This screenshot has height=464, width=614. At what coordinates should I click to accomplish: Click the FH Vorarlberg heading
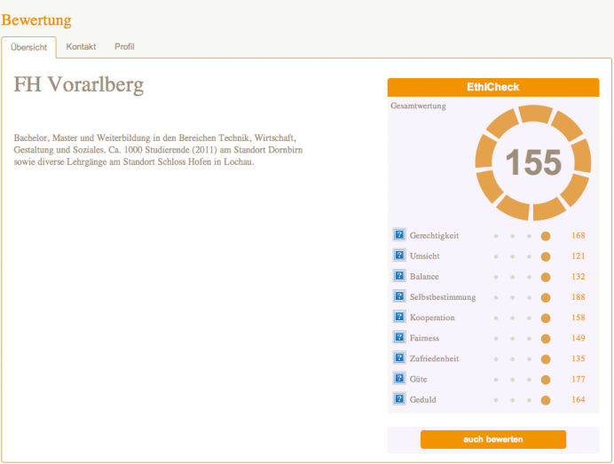click(79, 84)
